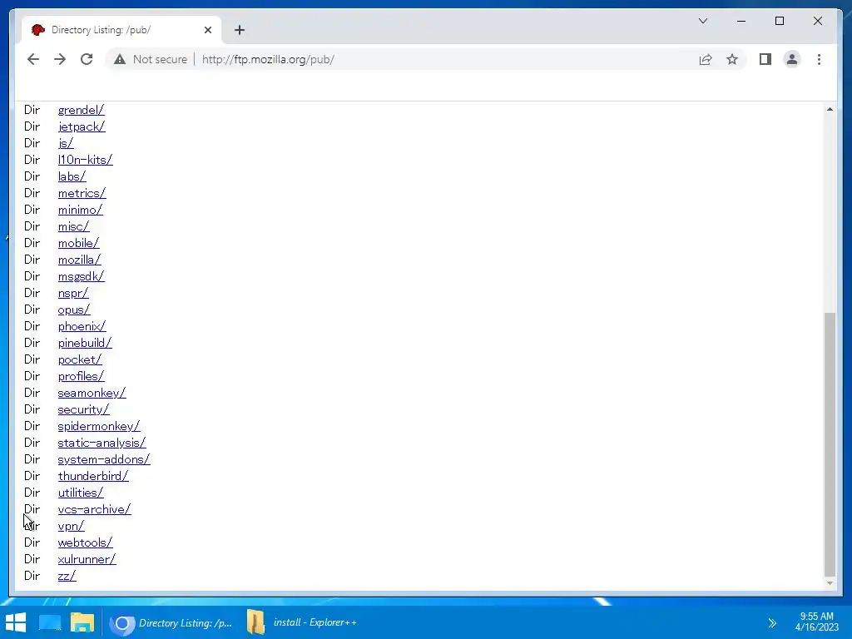
Task: Open the security/ folder link
Action: (x=84, y=409)
